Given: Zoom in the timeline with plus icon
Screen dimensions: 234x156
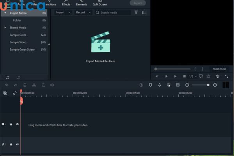Looking at the screenshot, I should click(x=215, y=85).
